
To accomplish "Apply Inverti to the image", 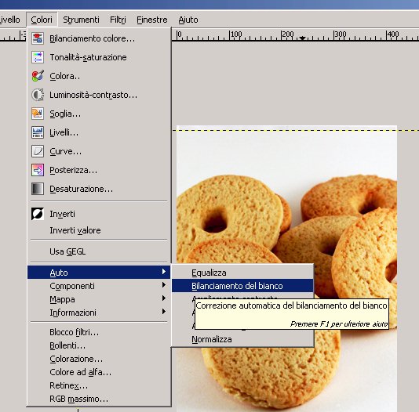I will pyautogui.click(x=99, y=214).
